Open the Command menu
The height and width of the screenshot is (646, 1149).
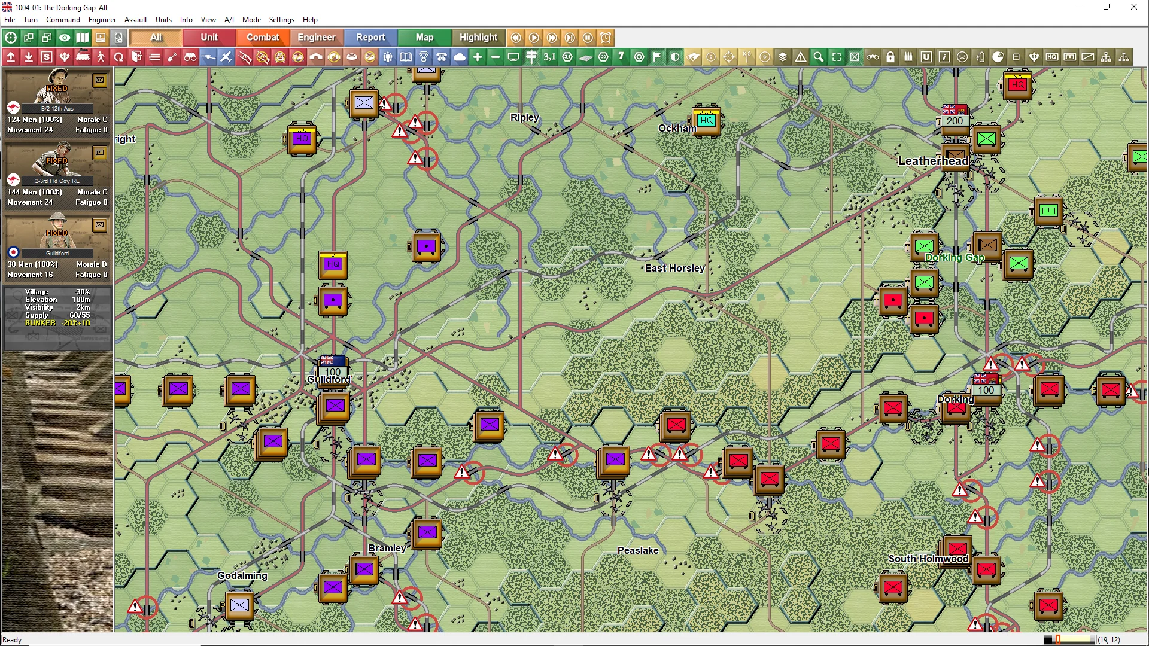pyautogui.click(x=63, y=19)
